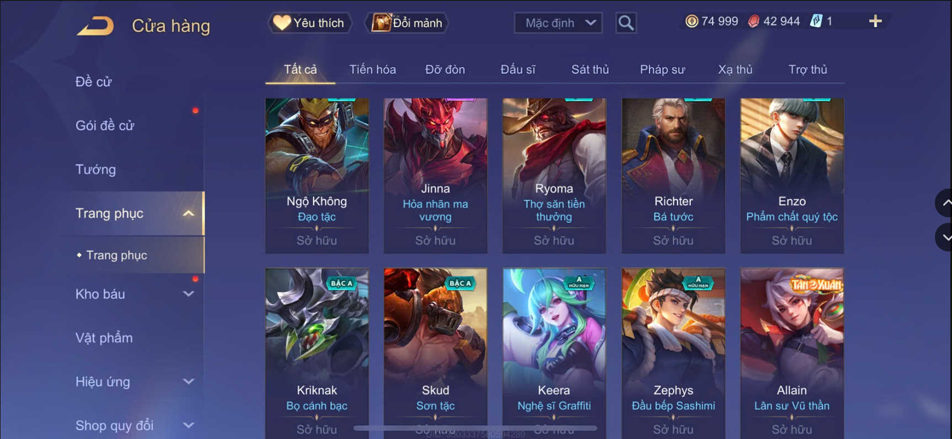Select Ngộ Không Đạo tặc skin card
Viewport: 952px width, 439px height.
point(317,176)
